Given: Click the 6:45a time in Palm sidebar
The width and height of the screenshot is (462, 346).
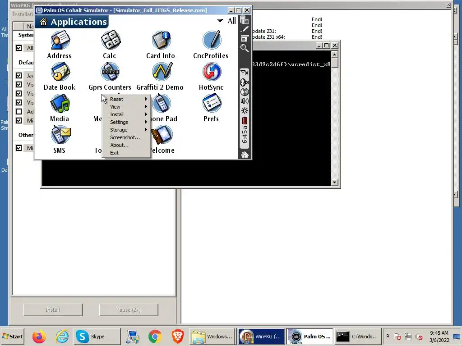Looking at the screenshot, I should (x=245, y=135).
